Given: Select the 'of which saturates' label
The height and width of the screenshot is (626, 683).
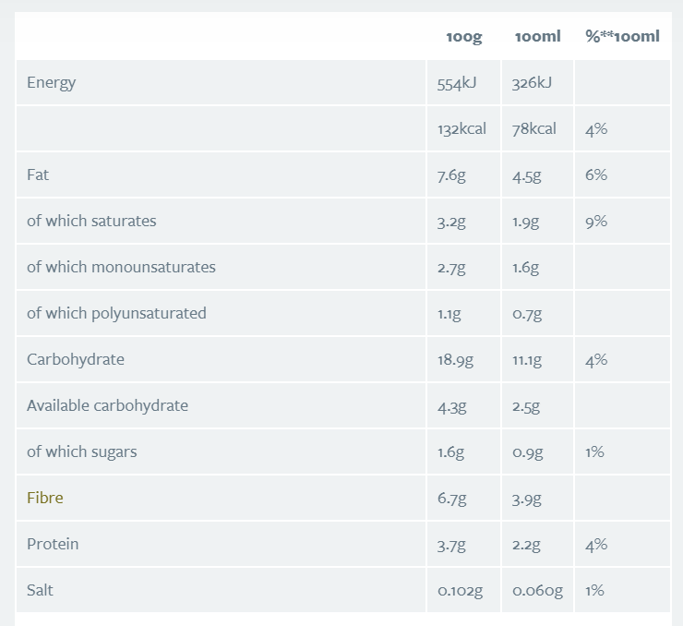Looking at the screenshot, I should (x=91, y=221).
